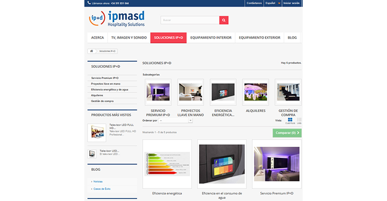Focus the Buscar search field
Image resolution: width=387 pixels, height=201 pixels.
click(x=190, y=20)
